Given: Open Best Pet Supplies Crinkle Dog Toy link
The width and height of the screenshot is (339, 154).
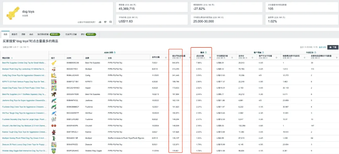Looking at the screenshot, I should (x=24, y=63).
